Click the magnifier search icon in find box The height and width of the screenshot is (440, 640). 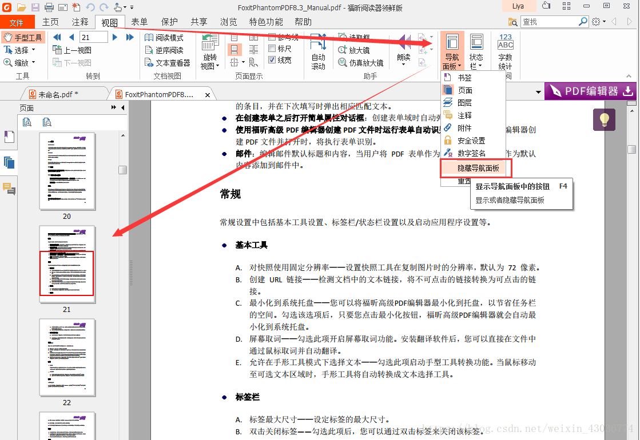pos(583,22)
